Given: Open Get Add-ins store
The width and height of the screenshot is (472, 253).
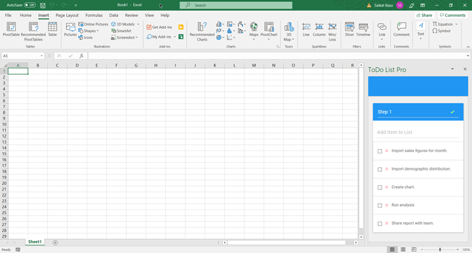Looking at the screenshot, I should [159, 27].
